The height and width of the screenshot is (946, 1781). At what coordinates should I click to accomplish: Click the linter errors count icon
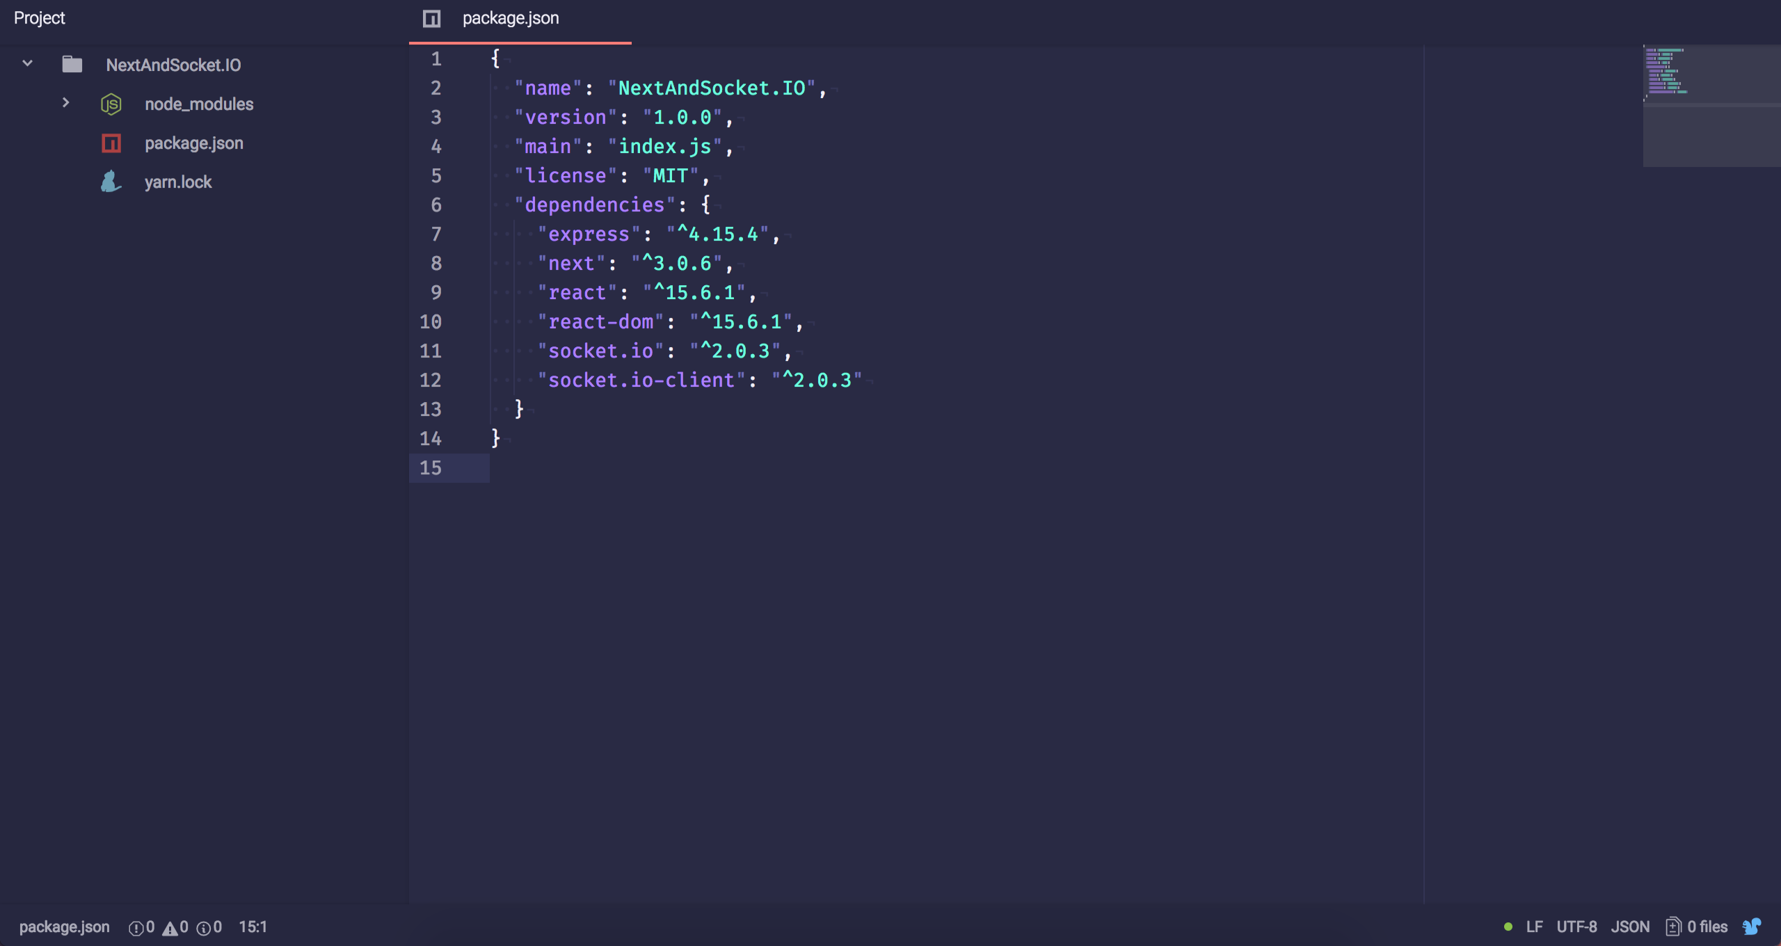(x=136, y=927)
